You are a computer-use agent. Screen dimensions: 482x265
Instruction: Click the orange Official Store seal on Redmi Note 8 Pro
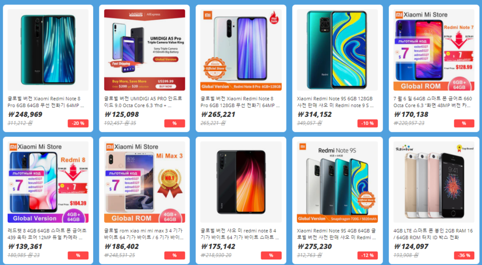[x=215, y=68]
